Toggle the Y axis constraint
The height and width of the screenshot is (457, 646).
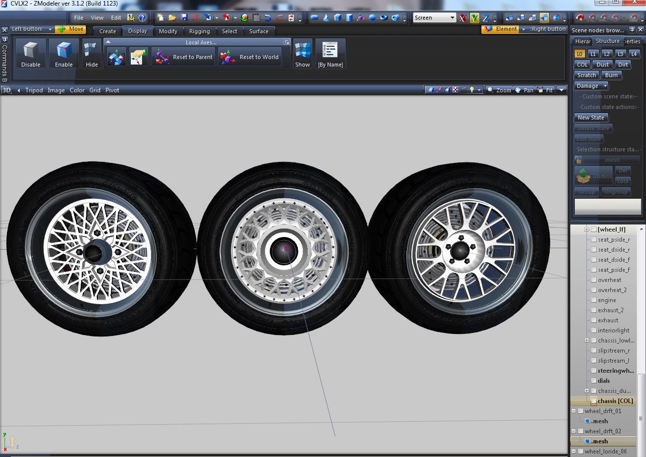pyautogui.click(x=474, y=18)
